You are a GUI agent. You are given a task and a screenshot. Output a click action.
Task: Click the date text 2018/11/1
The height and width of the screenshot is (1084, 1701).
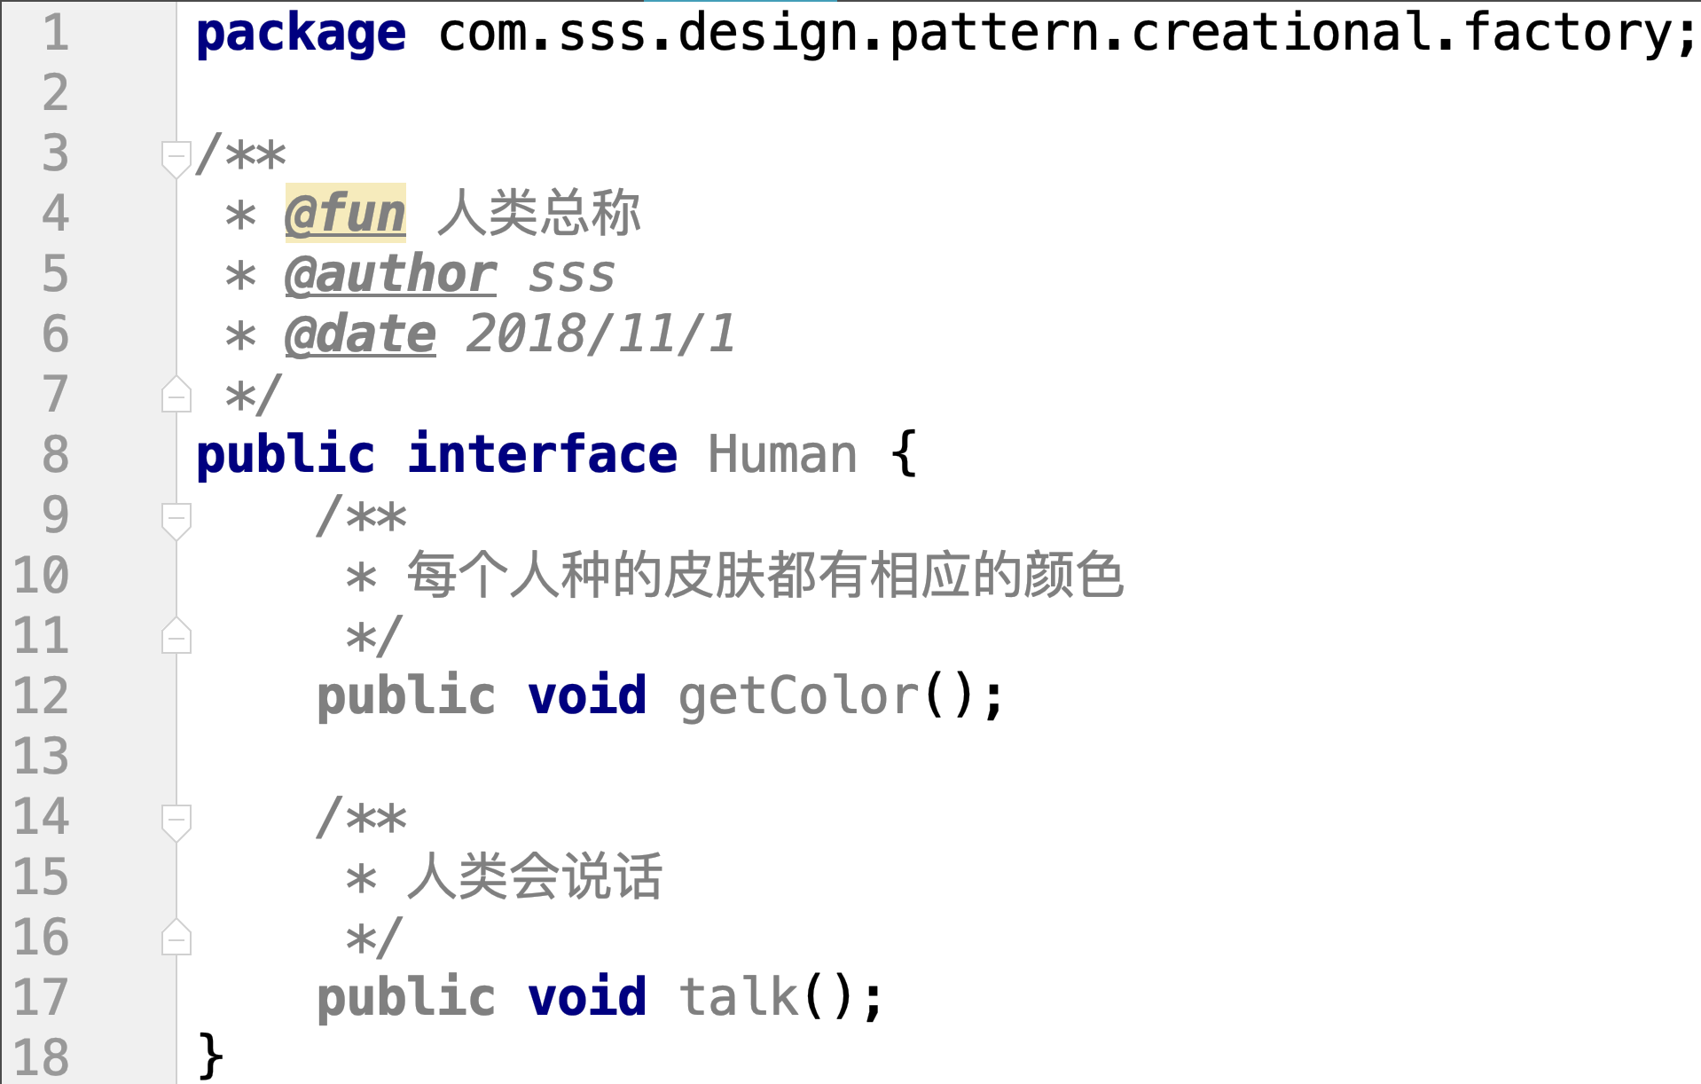click(600, 334)
